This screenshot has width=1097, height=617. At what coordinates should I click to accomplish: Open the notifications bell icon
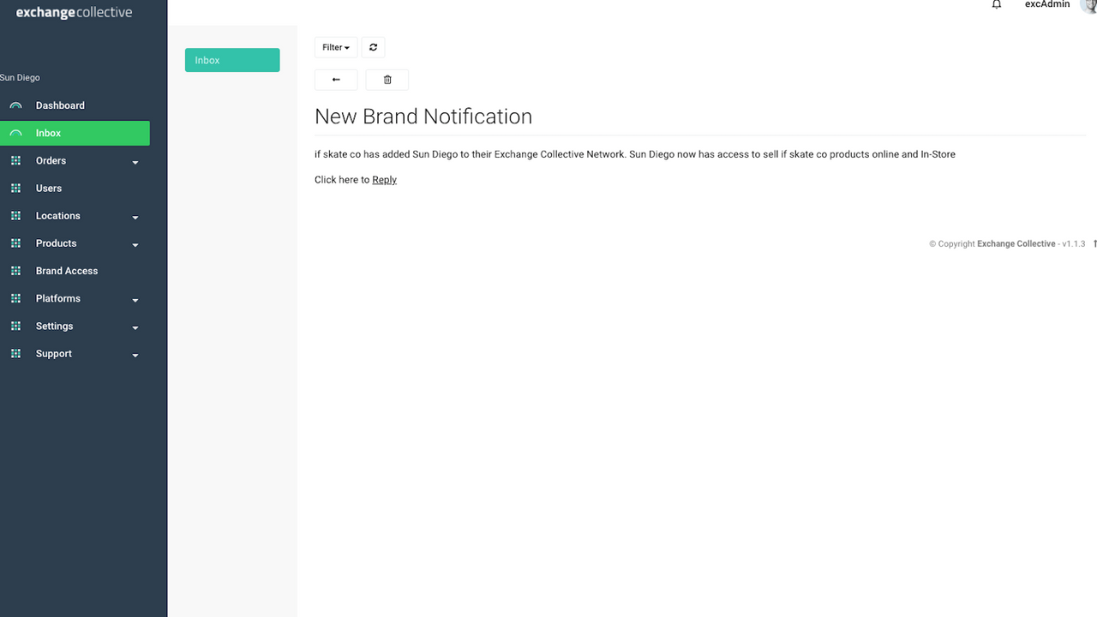coord(996,5)
